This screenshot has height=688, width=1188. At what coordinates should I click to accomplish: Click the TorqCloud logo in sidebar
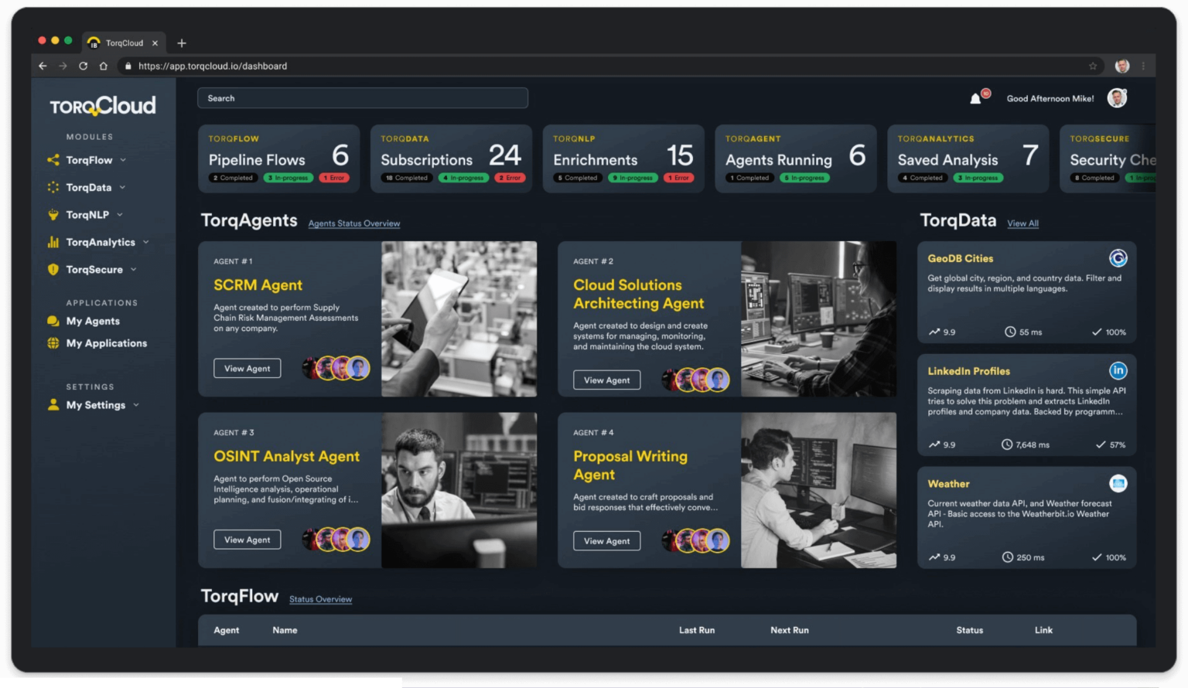coord(103,106)
